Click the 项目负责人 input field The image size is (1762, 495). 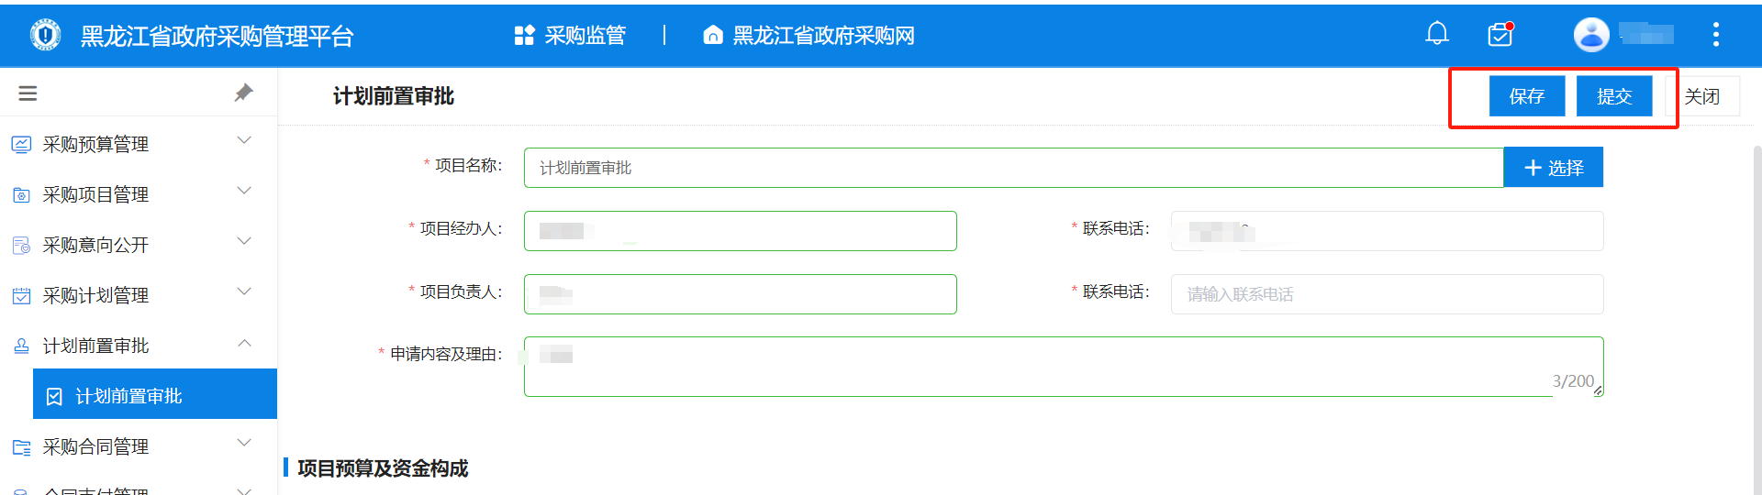tap(741, 294)
